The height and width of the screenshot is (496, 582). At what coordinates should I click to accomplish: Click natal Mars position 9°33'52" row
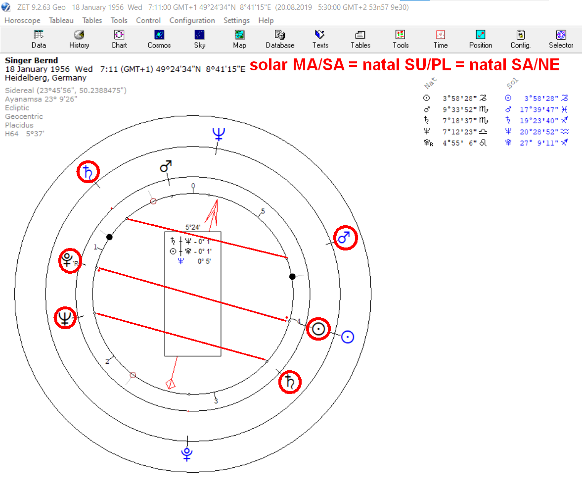point(456,109)
